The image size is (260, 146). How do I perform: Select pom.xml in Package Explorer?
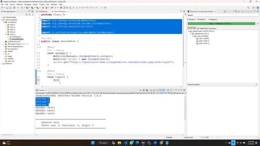coord(11,61)
